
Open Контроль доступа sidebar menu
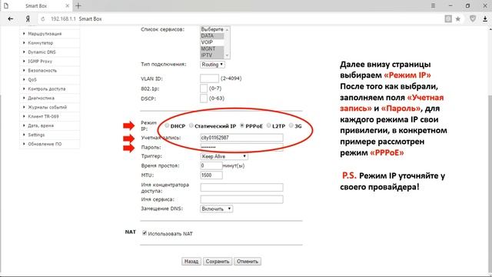46,89
